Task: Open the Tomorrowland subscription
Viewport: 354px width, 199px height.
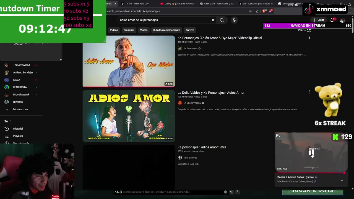Action: pos(22,65)
